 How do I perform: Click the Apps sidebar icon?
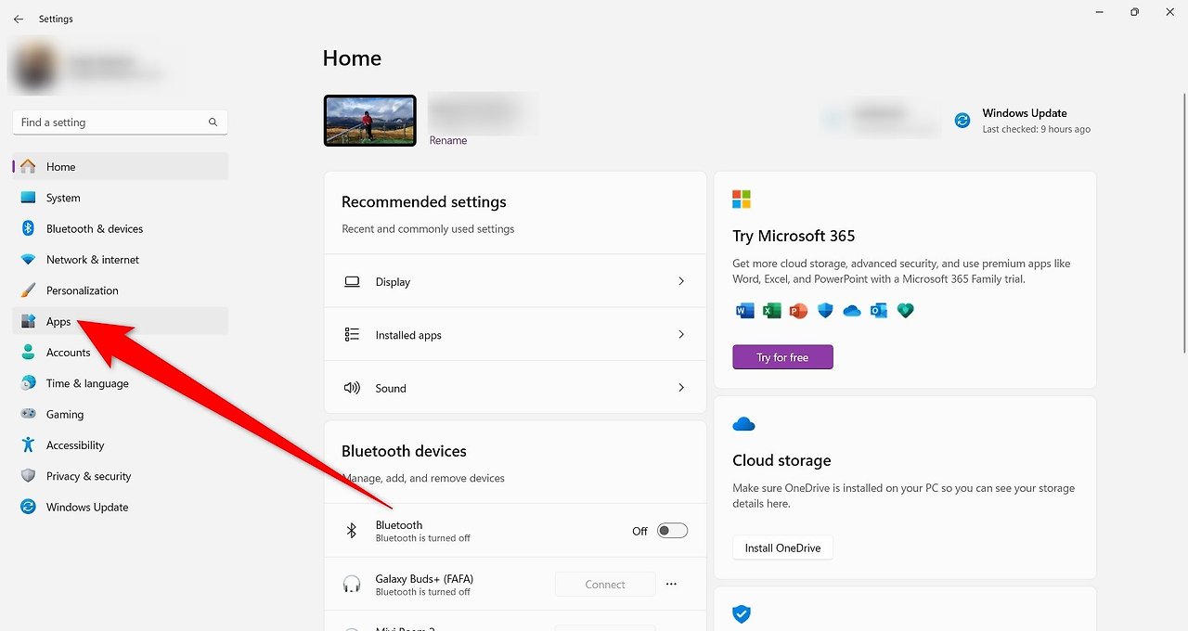click(28, 321)
